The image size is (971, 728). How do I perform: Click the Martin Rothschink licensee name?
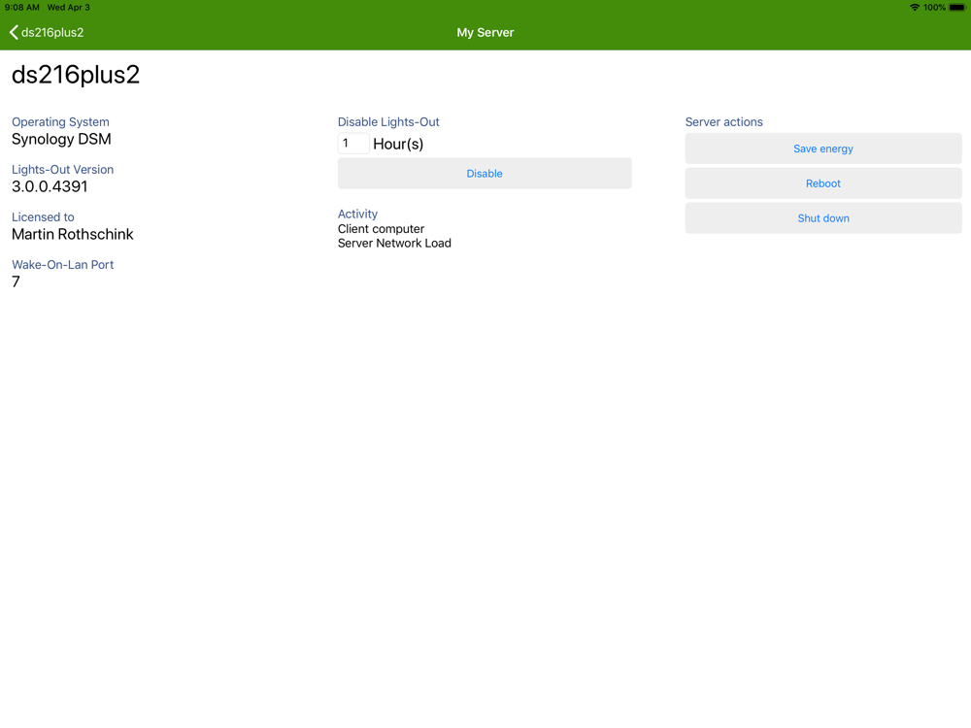point(73,234)
